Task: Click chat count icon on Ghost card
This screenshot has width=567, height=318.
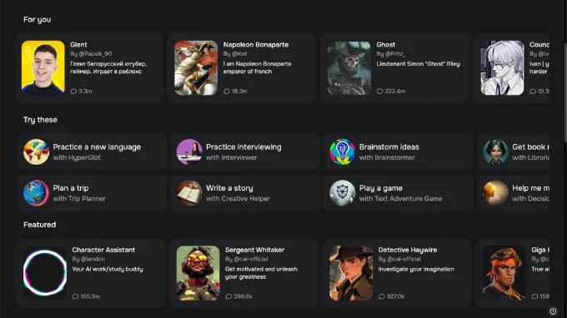Action: point(379,92)
